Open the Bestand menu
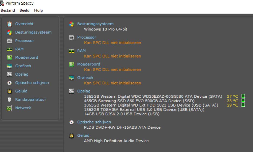Image resolution: width=253 pixels, height=152 pixels. point(8,10)
